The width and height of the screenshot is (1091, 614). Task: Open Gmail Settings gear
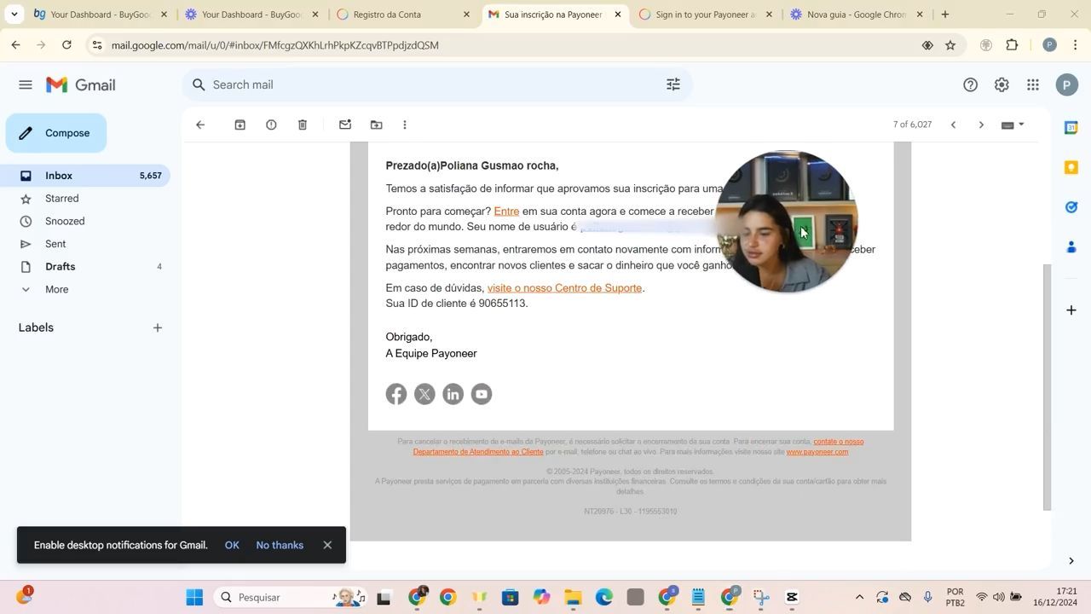1002,84
